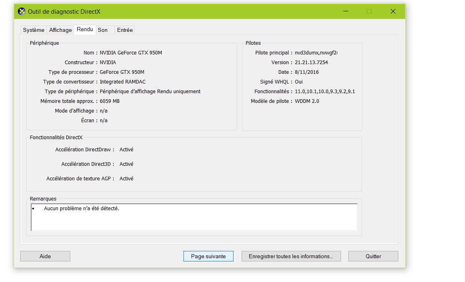Viewport: 465px width, 282px height.
Task: Click the 'Remarques' group heading
Action: click(43, 199)
